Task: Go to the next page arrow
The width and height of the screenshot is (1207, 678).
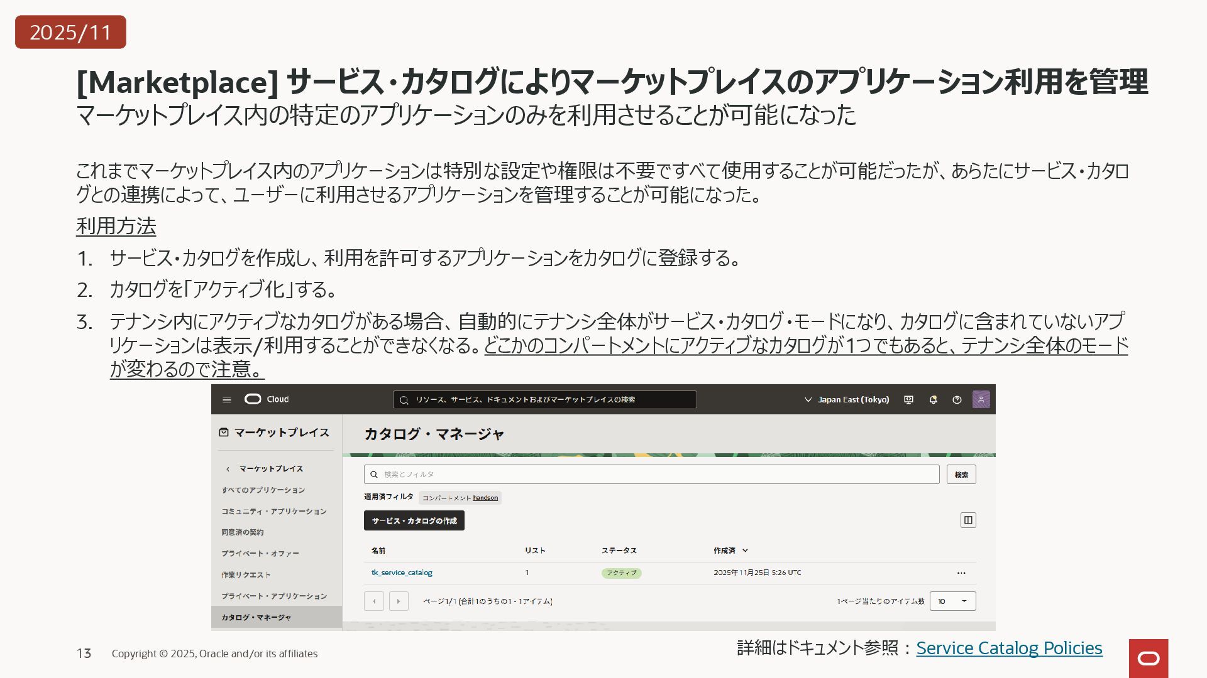Action: (399, 601)
